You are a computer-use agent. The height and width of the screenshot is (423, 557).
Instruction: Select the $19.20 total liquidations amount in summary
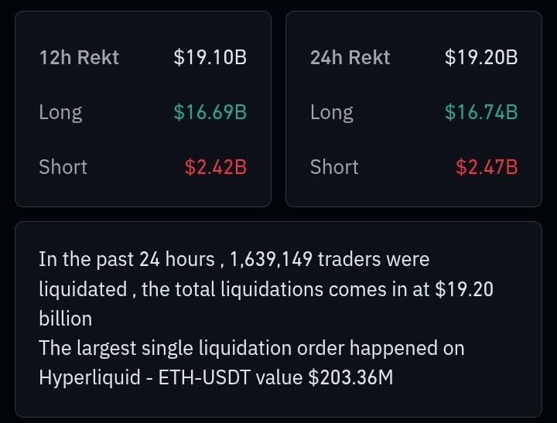click(x=464, y=289)
